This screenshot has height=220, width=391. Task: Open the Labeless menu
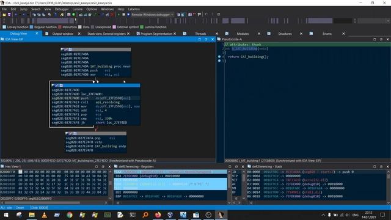click(x=134, y=9)
